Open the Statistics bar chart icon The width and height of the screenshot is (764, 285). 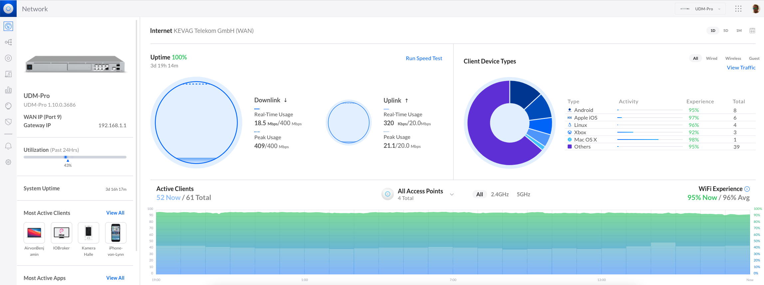[x=8, y=90]
